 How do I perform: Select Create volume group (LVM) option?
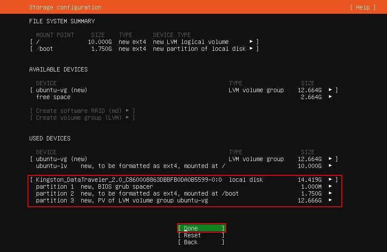click(82, 118)
